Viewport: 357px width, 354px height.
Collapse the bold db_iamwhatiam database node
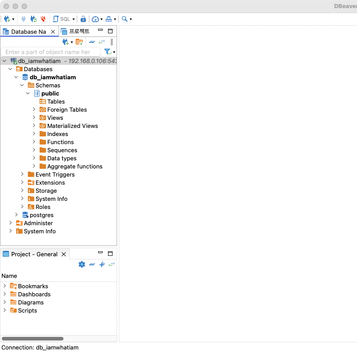(x=16, y=77)
